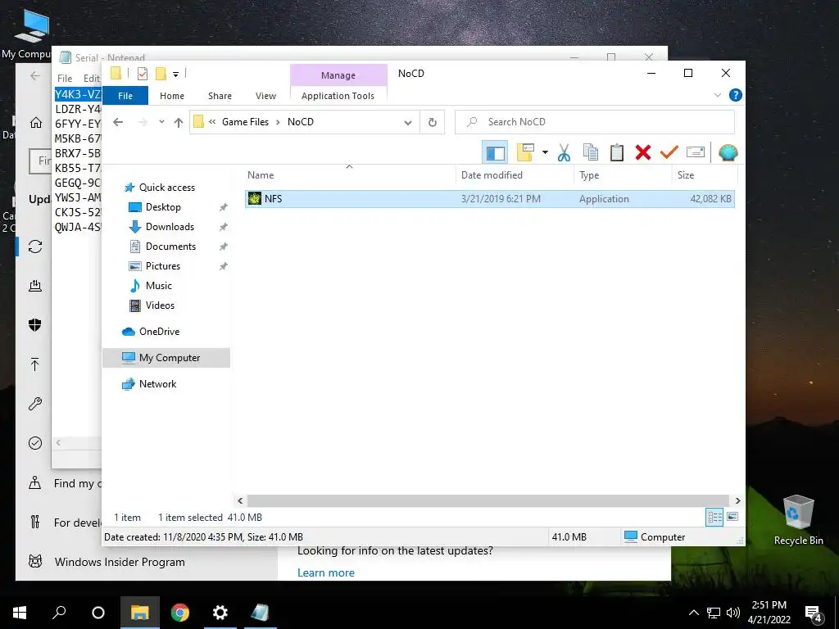Open dropdown arrow beside Folder Options icon

(545, 152)
